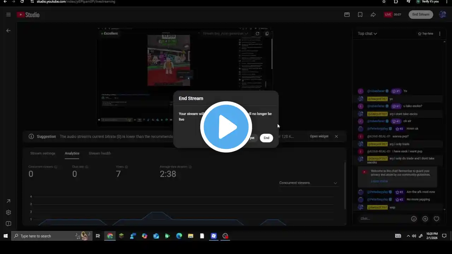Screen dimensions: 452x254
Task: Launch Microsoft Edge from the taskbar
Action: point(179,236)
